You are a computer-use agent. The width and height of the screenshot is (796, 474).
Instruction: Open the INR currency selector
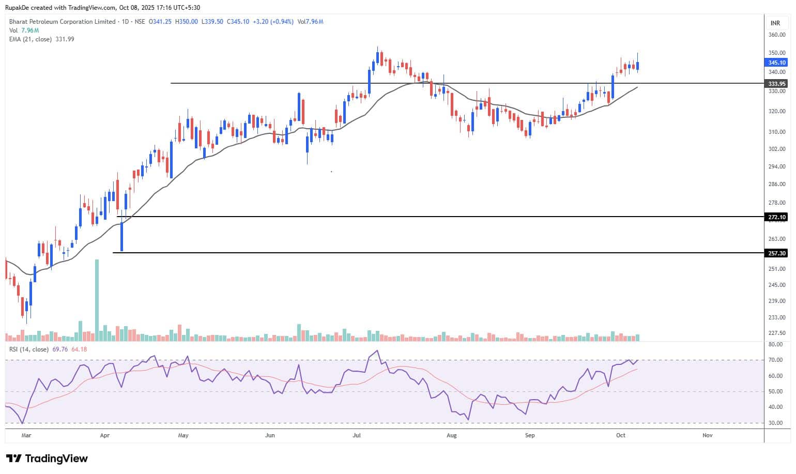775,23
